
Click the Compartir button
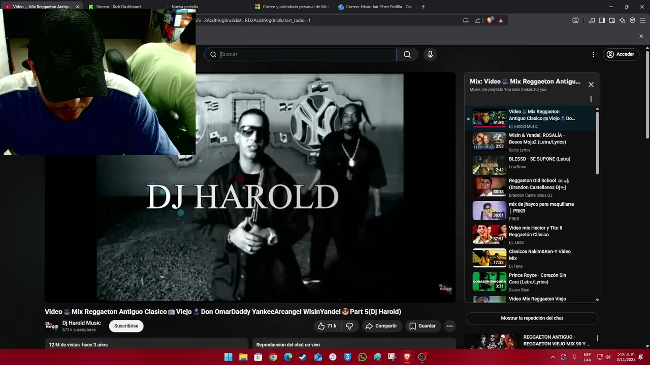382,326
